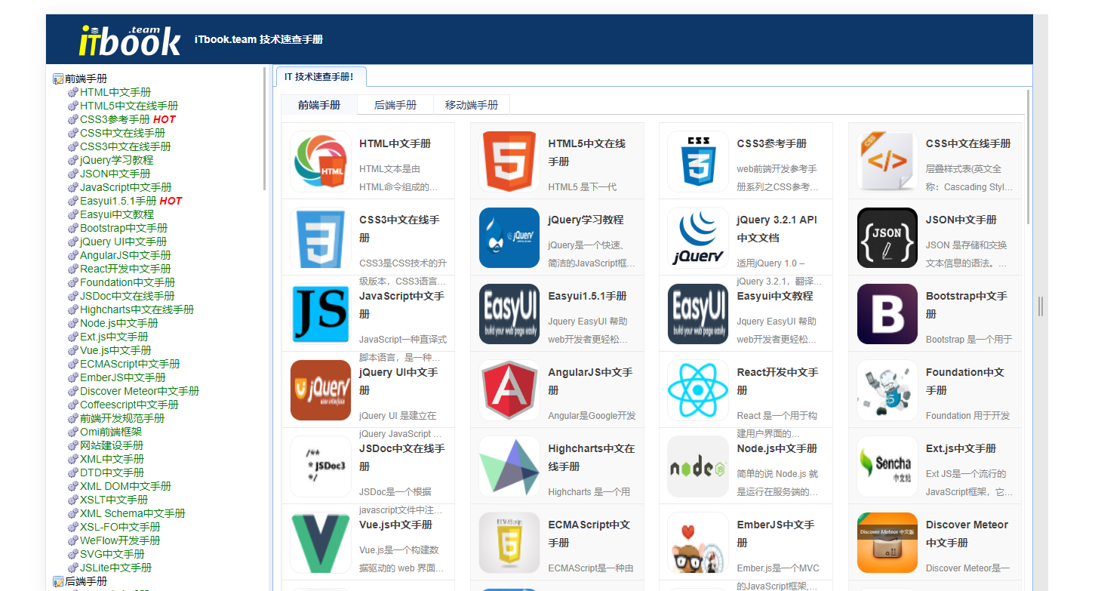Switch to the 前端手册 tab
This screenshot has width=1095, height=591.
click(319, 105)
